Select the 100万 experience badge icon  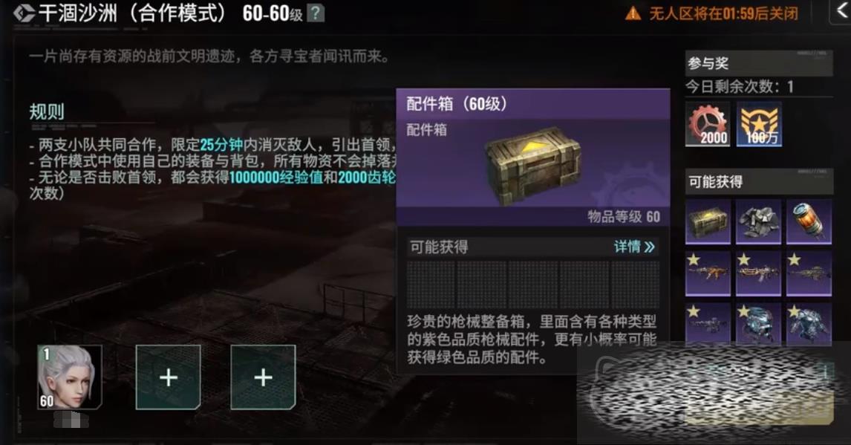coord(759,124)
